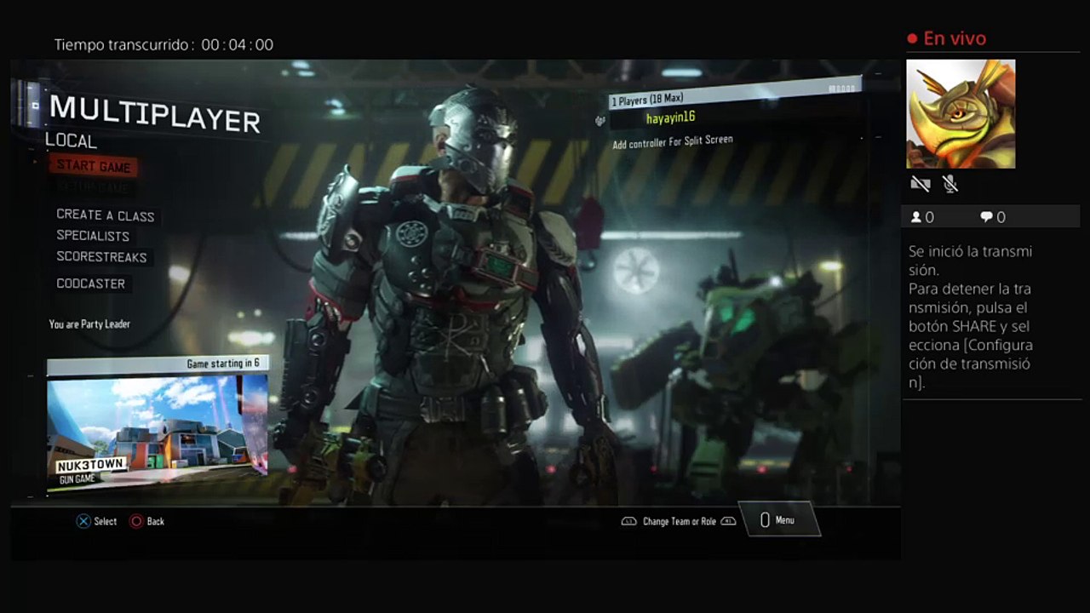Click the viewers count person icon
The image size is (1090, 613).
916,217
